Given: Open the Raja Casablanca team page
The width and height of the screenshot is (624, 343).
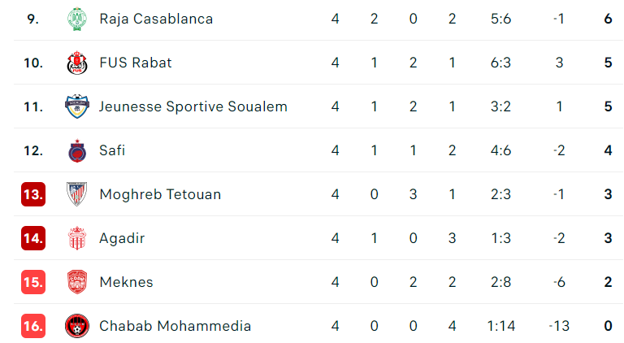Looking at the screenshot, I should (x=156, y=19).
